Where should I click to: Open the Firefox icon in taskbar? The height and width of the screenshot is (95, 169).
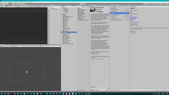pyautogui.click(x=8, y=94)
